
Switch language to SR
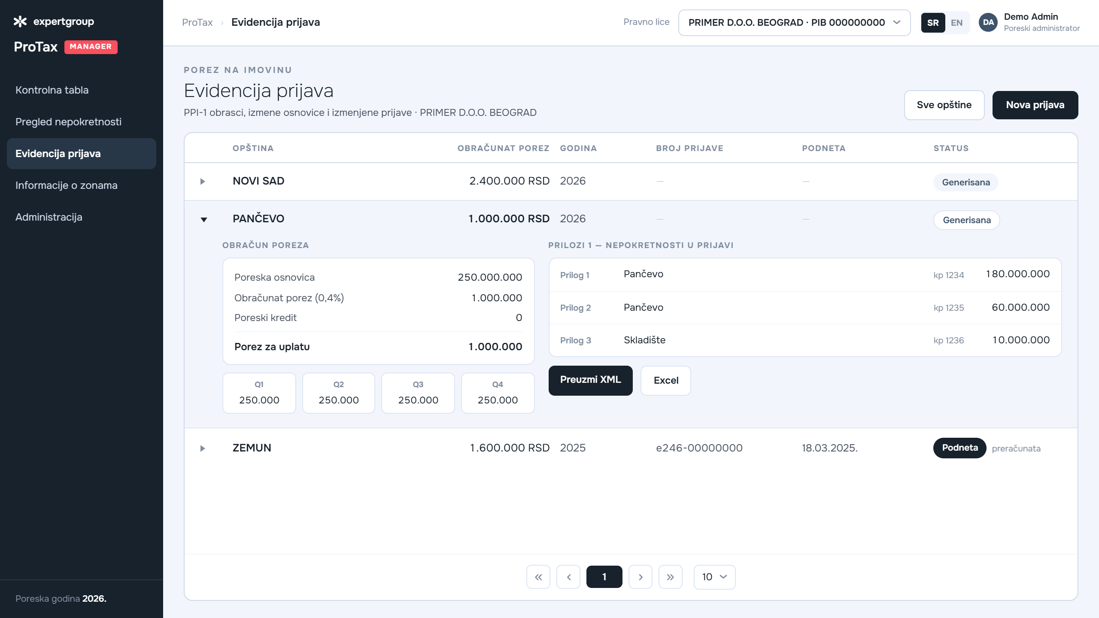click(x=933, y=23)
